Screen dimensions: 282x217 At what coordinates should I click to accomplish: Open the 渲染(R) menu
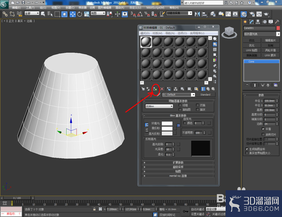pos(120,8)
